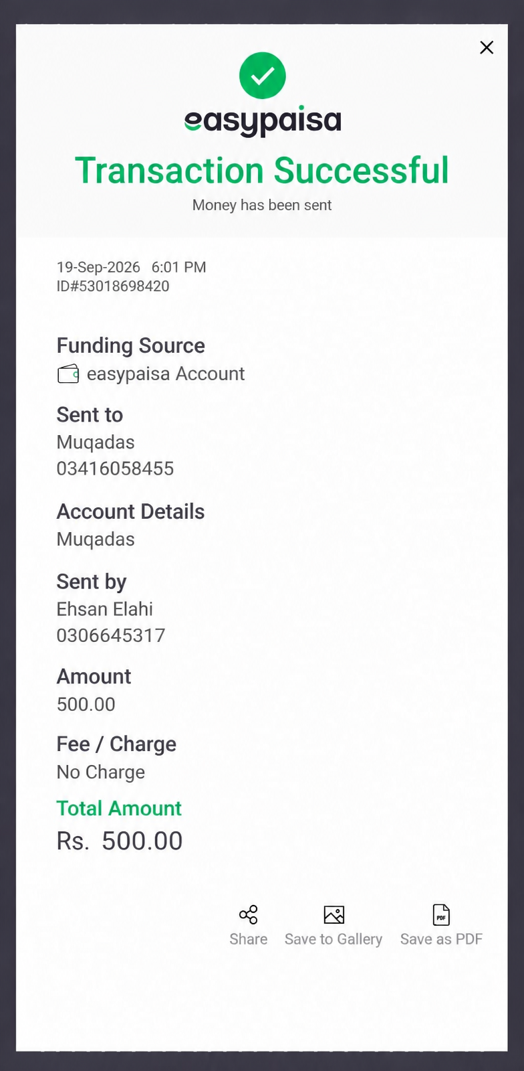The image size is (524, 1071).
Task: Select the transaction ID number 53018698420
Action: 124,286
